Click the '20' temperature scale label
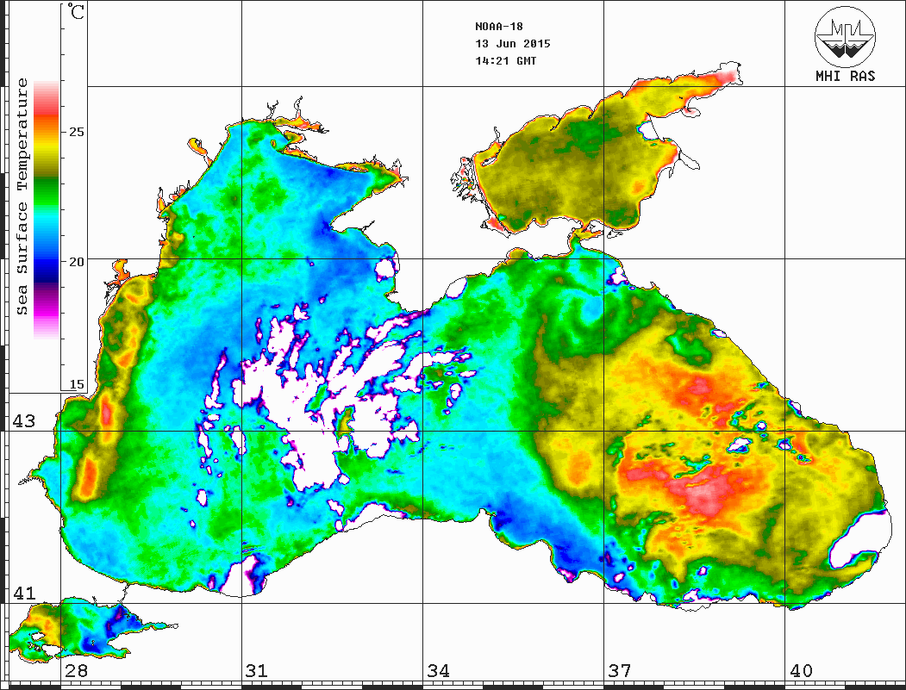This screenshot has width=906, height=690. coord(76,262)
